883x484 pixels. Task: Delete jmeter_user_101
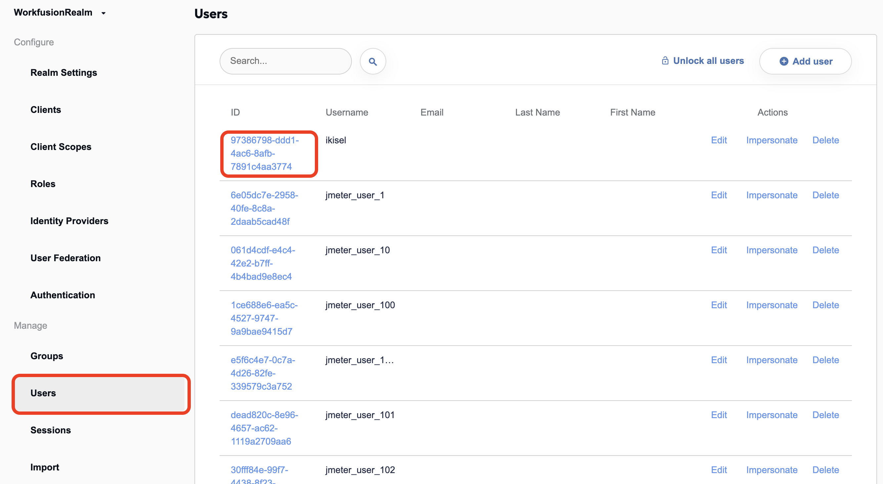825,415
